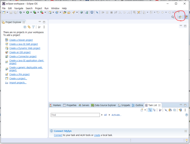Viewport: 190px width, 144px height.
Task: Click the Back navigation arrow
Action: 163,12
